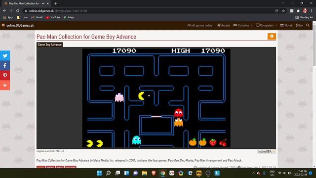
Task: Open more share options plus button
Action: click(x=5, y=86)
